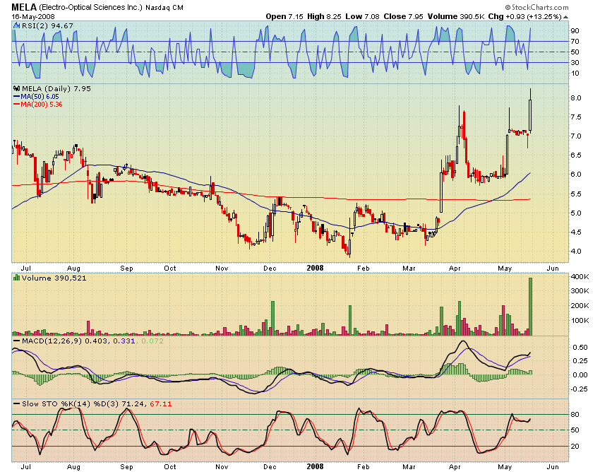
Task: Click the 400K label on volume axis
Action: pos(580,276)
